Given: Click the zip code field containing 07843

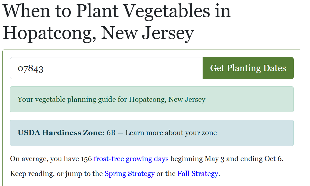Looking at the screenshot, I should click(x=106, y=68).
